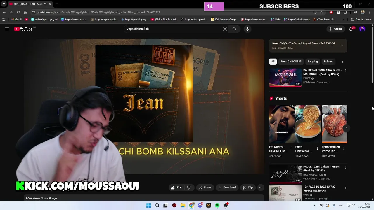Submit search with the magnifier icon
This screenshot has height=210, width=374.
click(234, 29)
